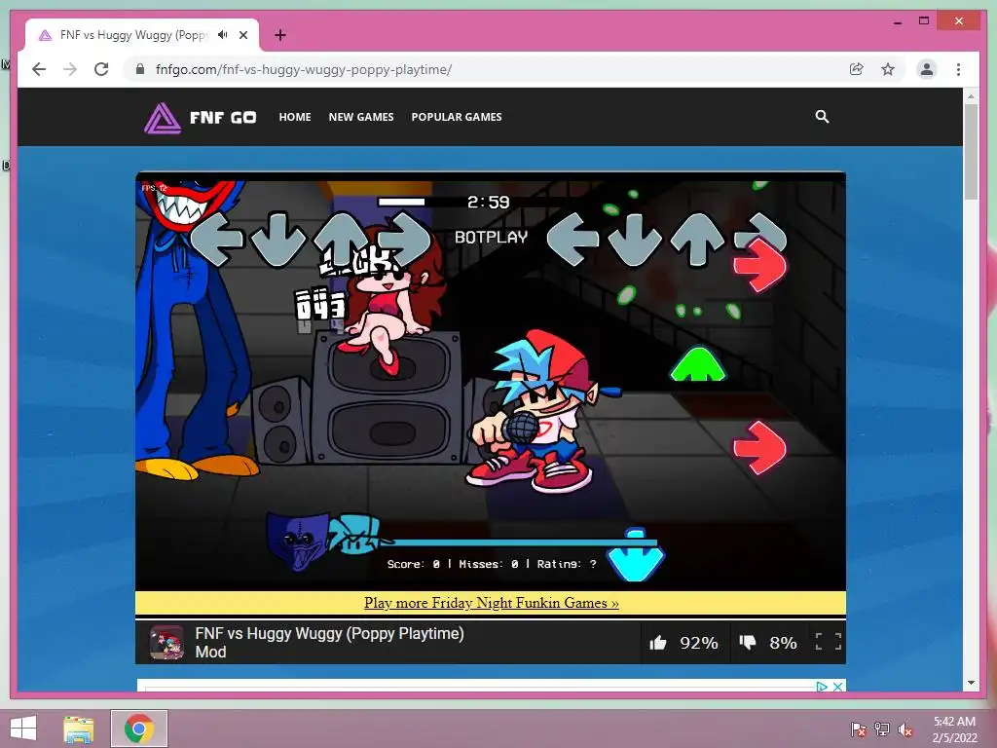Reload the page with the refresh icon
The width and height of the screenshot is (997, 748).
[x=101, y=69]
